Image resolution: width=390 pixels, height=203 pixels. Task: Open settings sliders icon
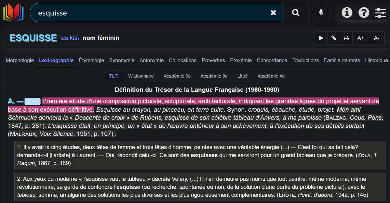pos(381,12)
